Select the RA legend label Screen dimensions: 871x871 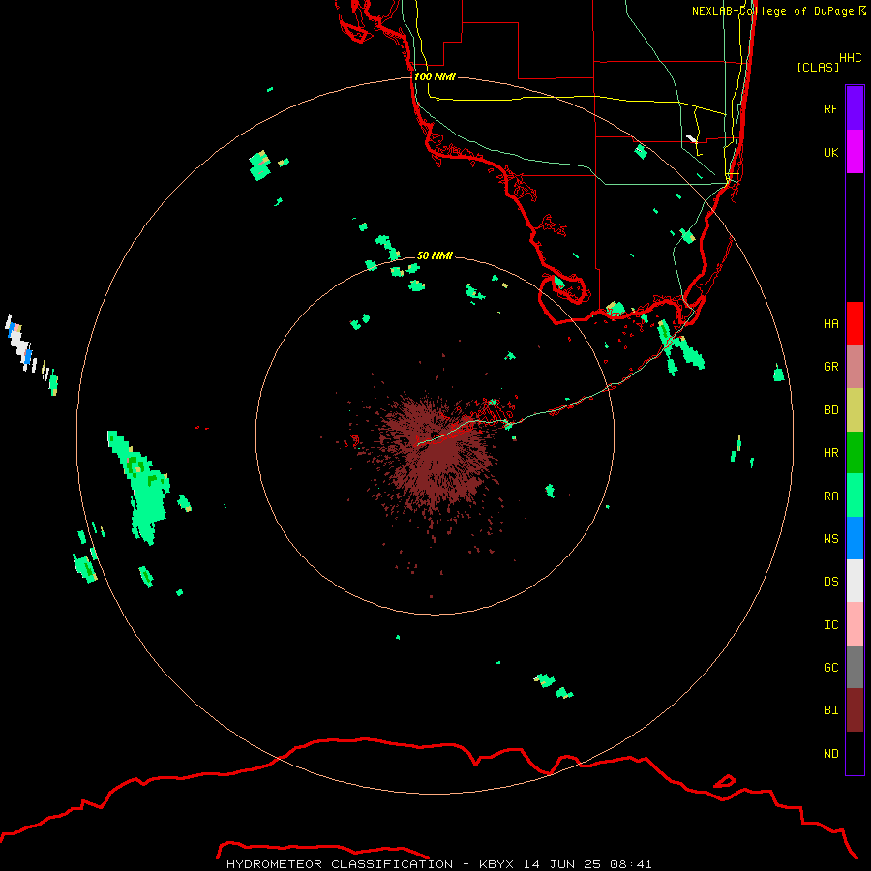(x=830, y=496)
